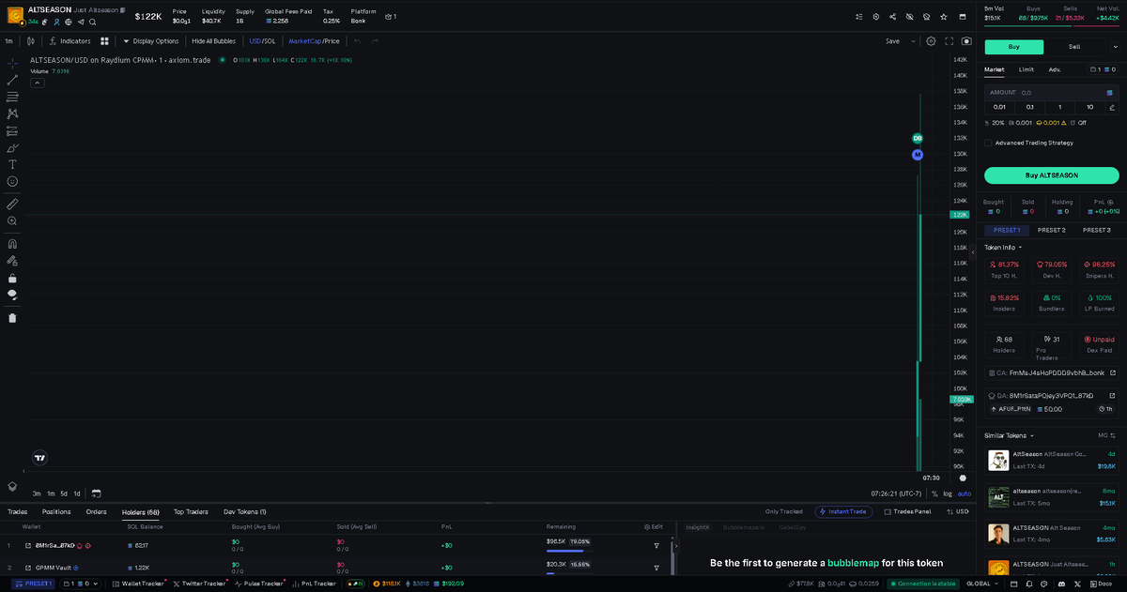This screenshot has width=1127, height=592.
Task: Collapse the Similar Tokens section
Action: pyautogui.click(x=1009, y=435)
